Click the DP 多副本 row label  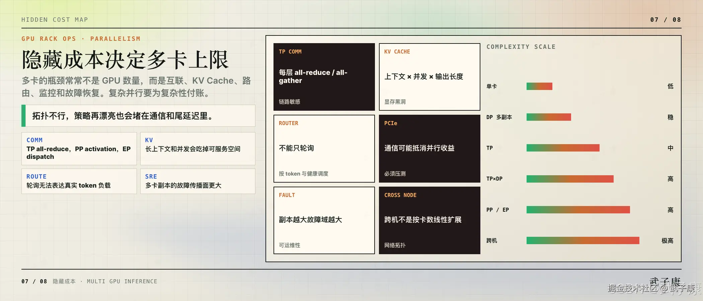[499, 117]
